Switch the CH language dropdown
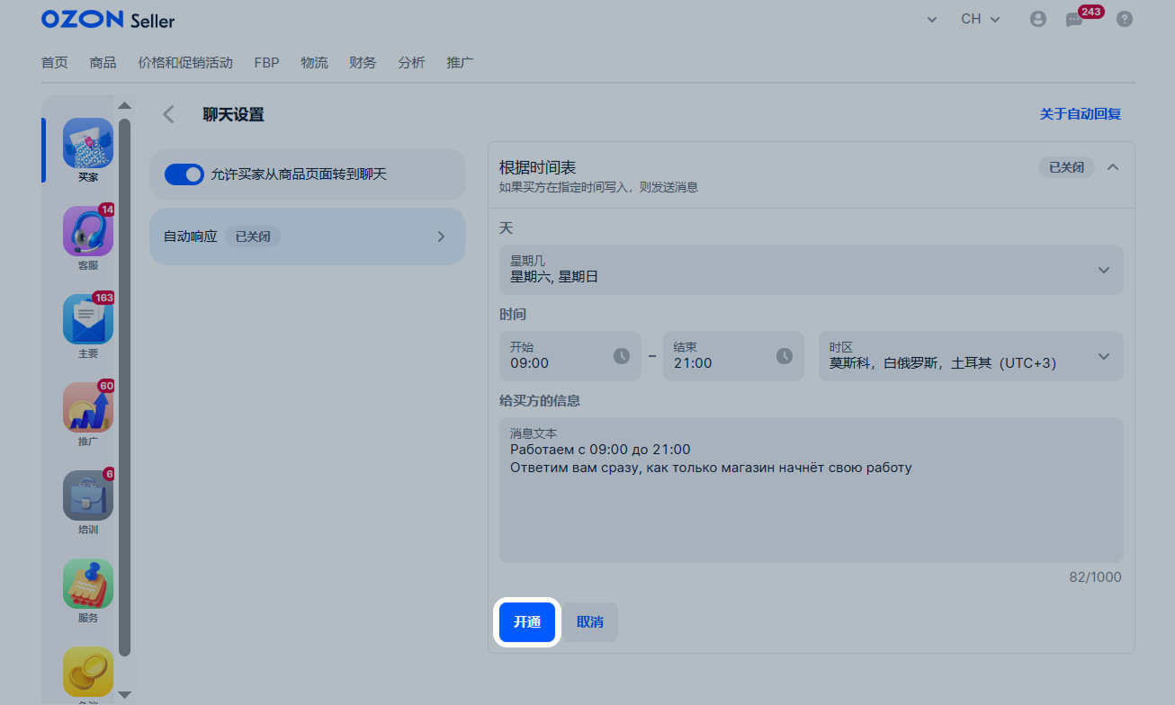This screenshot has width=1175, height=705. tap(980, 19)
